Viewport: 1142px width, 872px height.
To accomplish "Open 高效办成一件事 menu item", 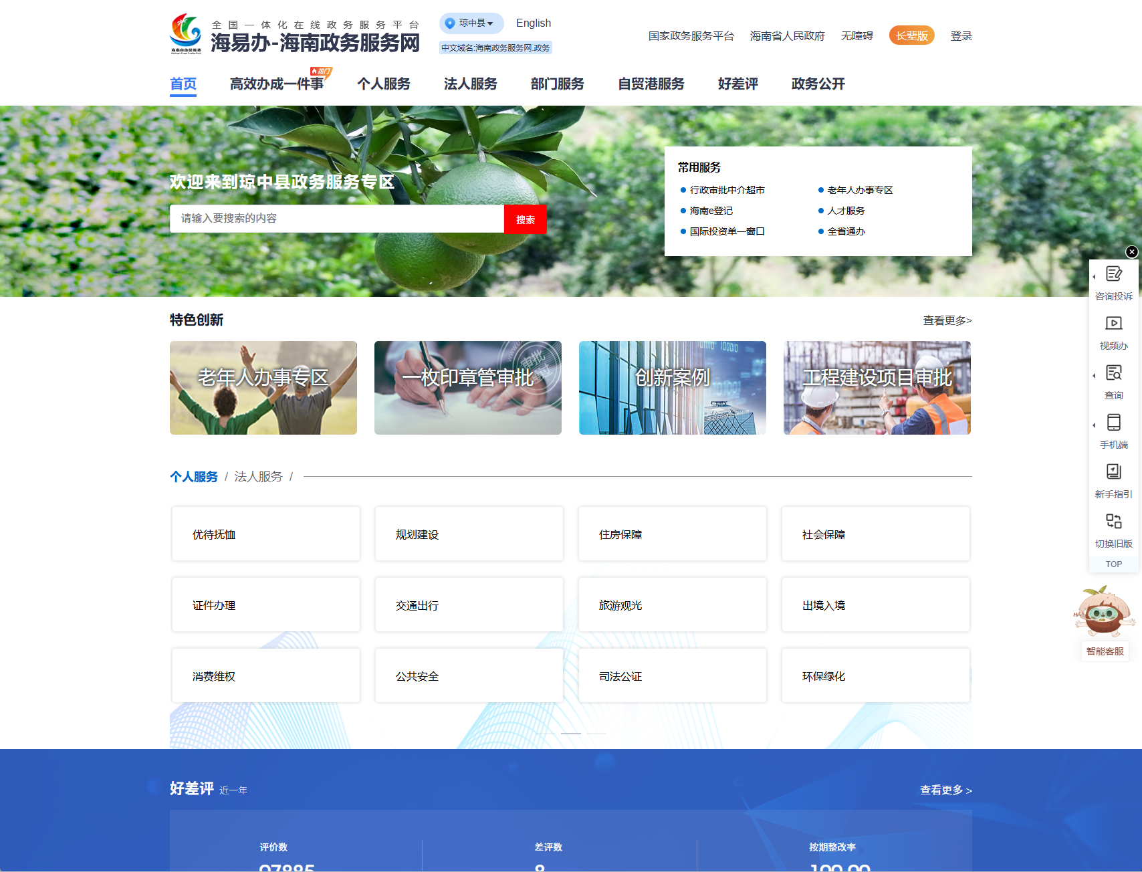I will [277, 84].
